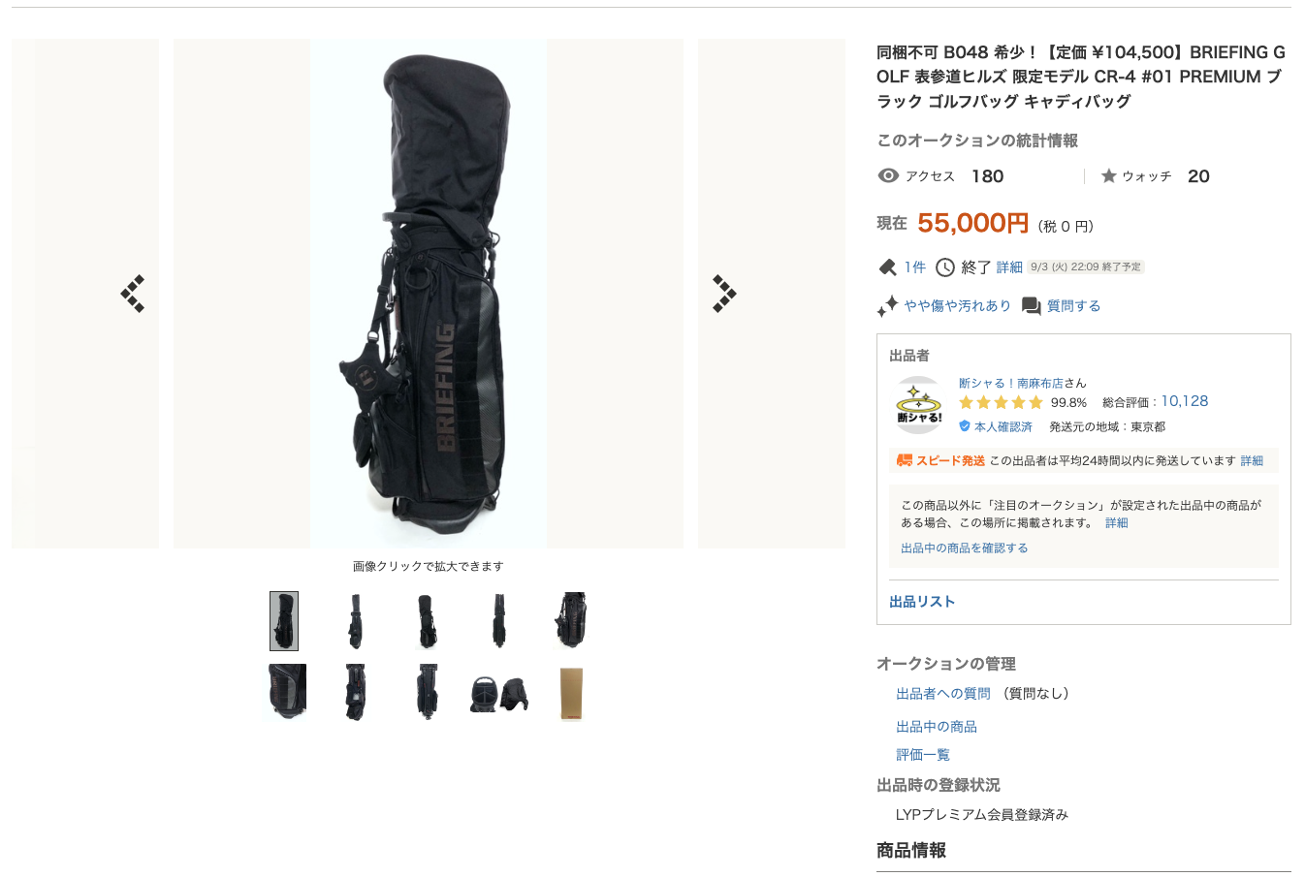Open the 出品リスト link

[922, 602]
